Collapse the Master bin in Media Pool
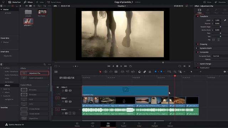 pos(1,10)
